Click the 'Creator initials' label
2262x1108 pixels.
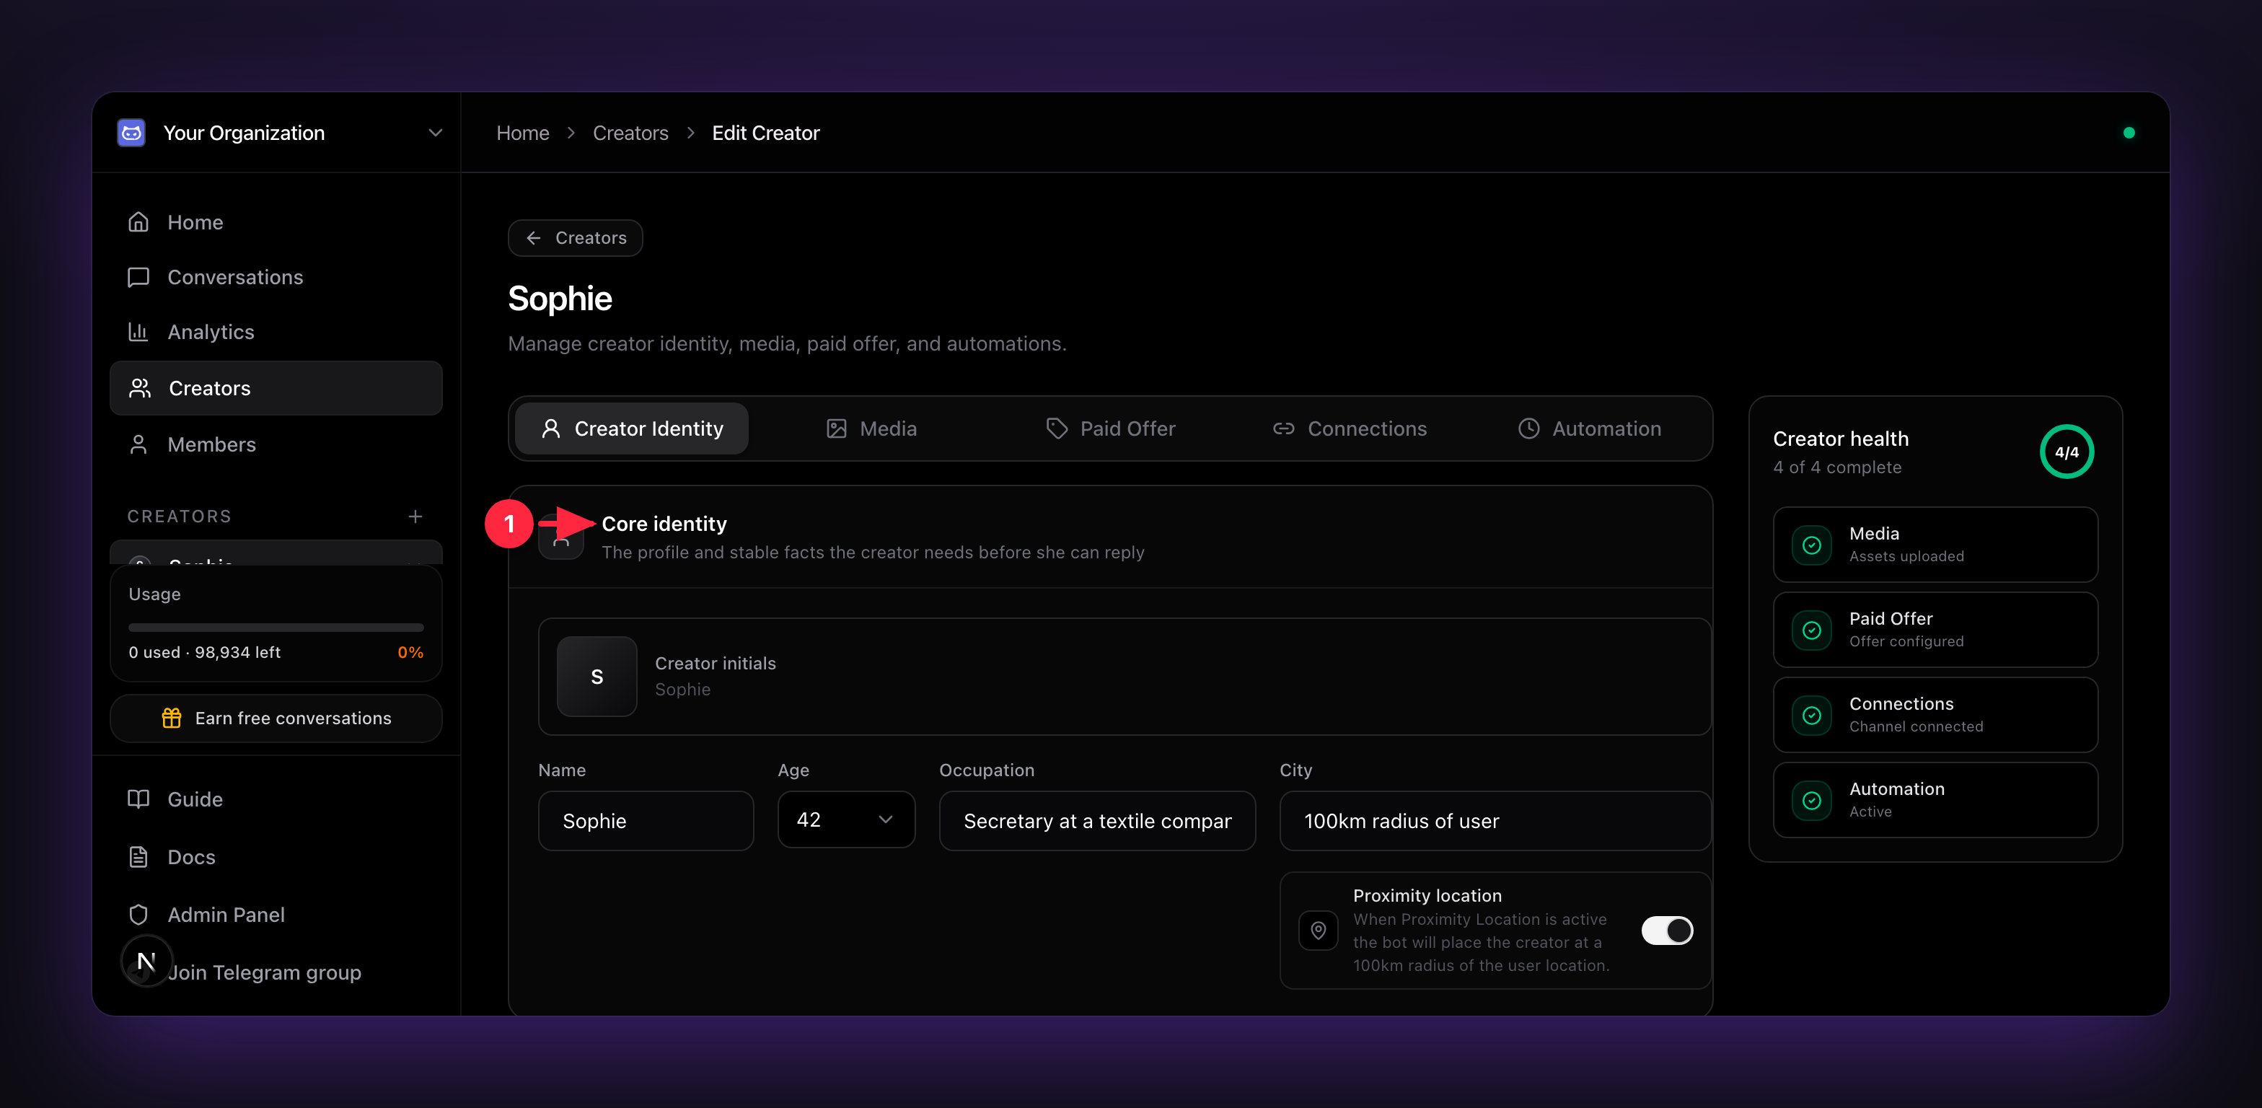coord(716,664)
